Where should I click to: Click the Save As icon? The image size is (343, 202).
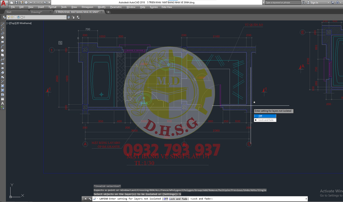tap(21, 2)
